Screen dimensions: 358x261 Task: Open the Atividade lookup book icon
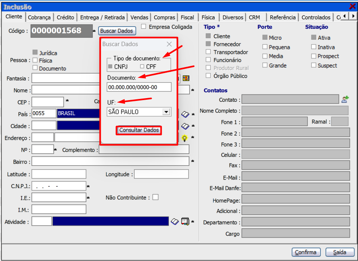[174, 222]
